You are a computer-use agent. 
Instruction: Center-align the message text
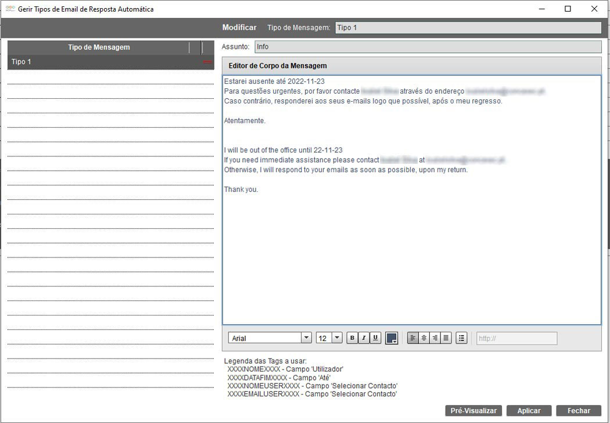tap(424, 338)
